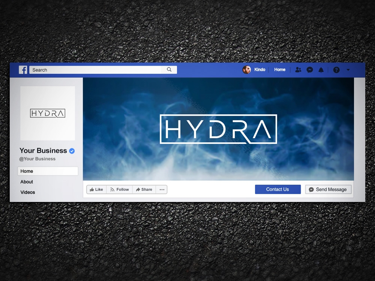Open Facebook home via the Facebook logo

(x=23, y=70)
